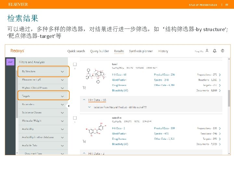The image size is (234, 175).
Task: Expand the Targets filter
Action: pos(62,96)
